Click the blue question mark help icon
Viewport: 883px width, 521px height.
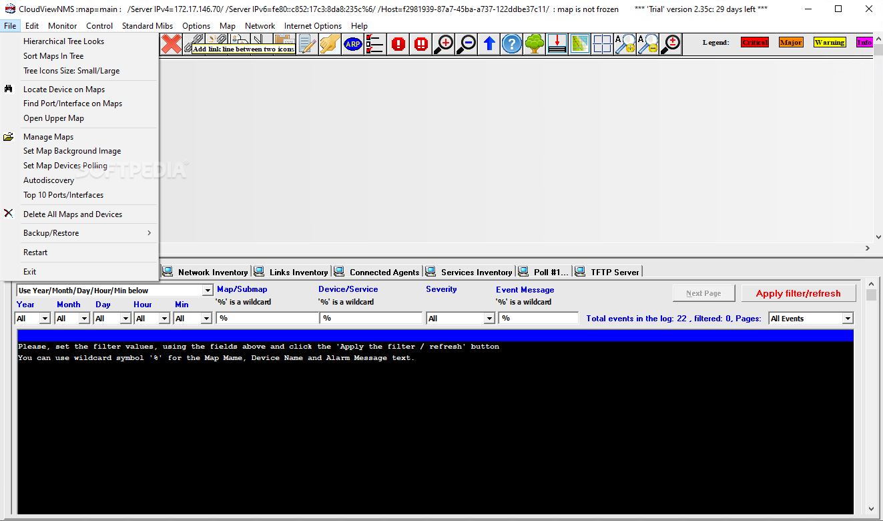pyautogui.click(x=512, y=44)
